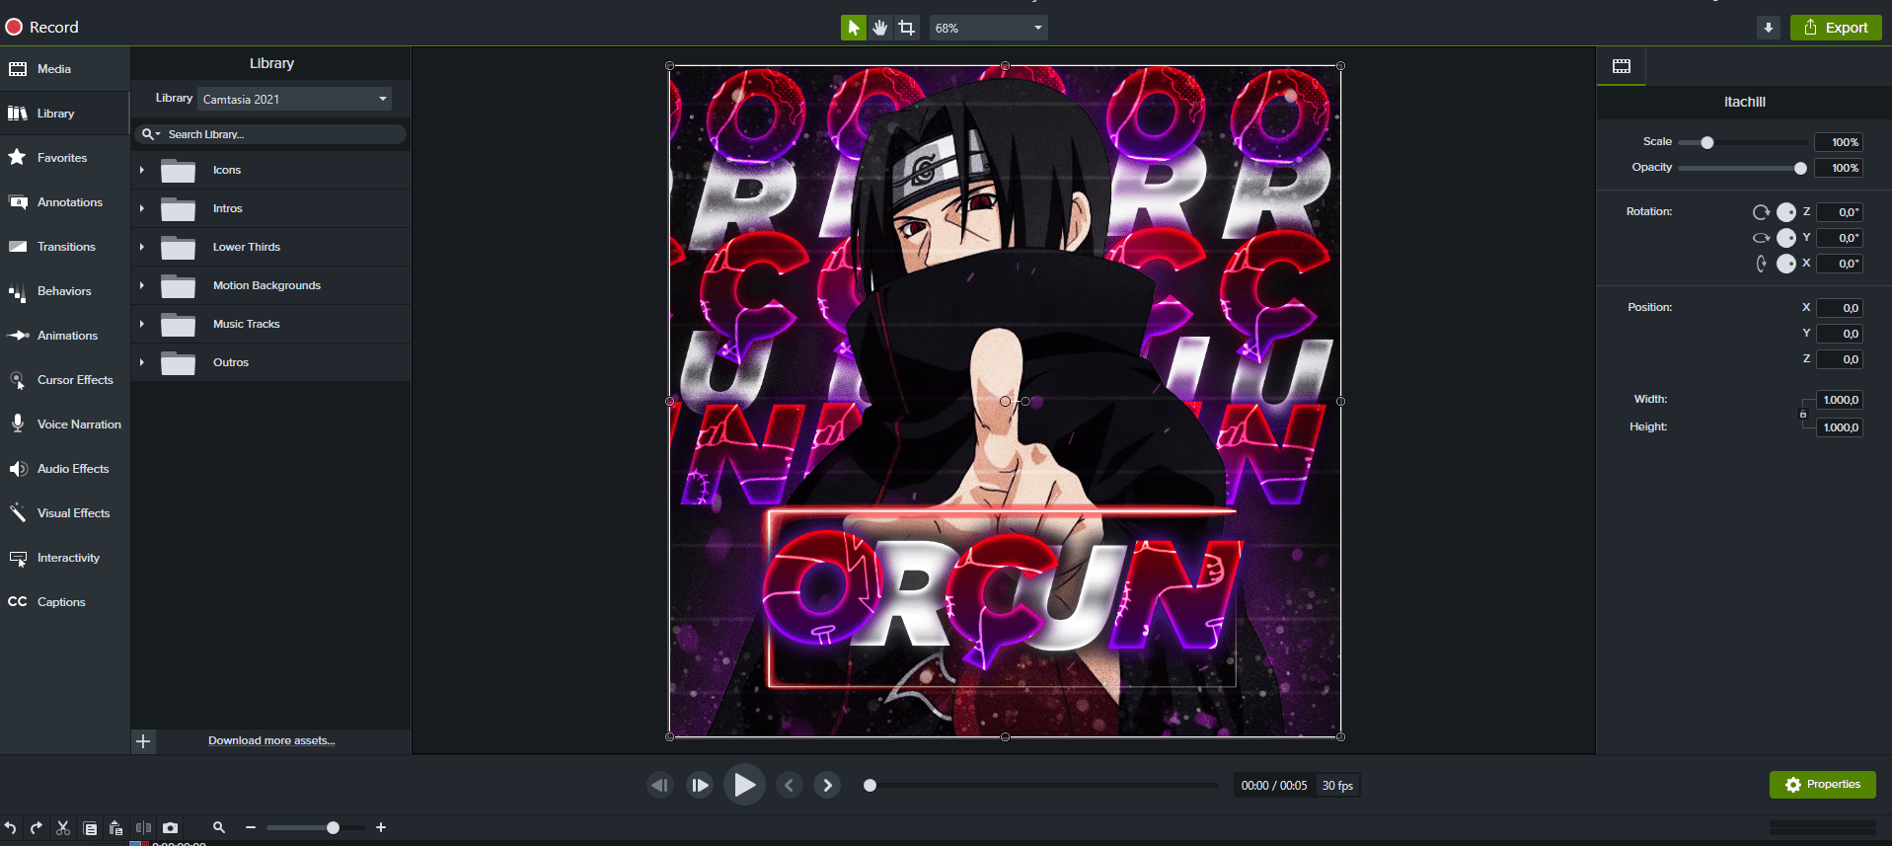Open Voice Narration panel
This screenshot has height=846, width=1892.
coord(65,424)
